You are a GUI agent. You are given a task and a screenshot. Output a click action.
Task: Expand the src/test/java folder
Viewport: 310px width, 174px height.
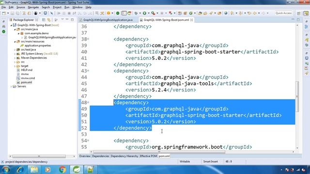pyautogui.click(x=15, y=50)
